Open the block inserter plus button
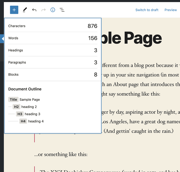Viewport: 180px width, 172px height. 14,10
